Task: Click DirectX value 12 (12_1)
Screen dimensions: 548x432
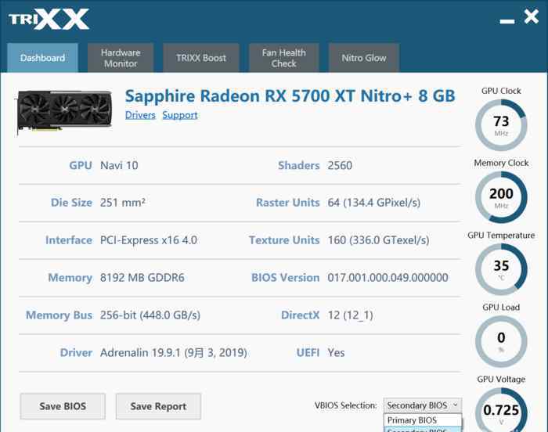Action: coord(350,315)
